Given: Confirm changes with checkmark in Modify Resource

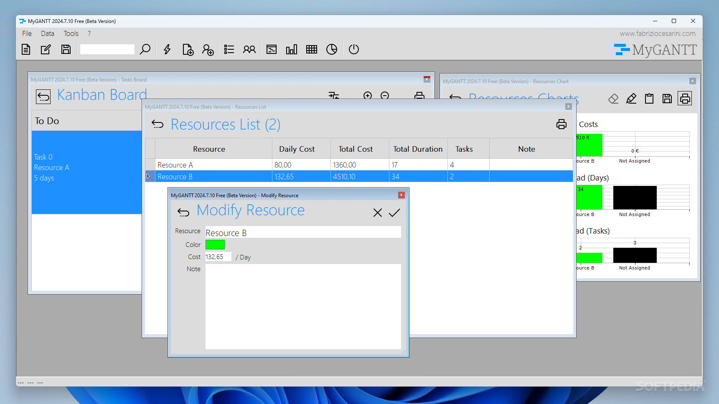Looking at the screenshot, I should 394,213.
